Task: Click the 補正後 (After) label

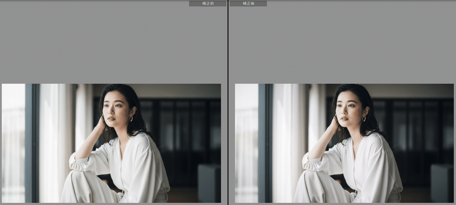Action: point(248,3)
